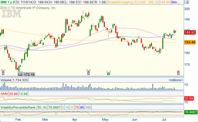Click the orange 25 threshold label
198x122 pixels.
coord(72,107)
